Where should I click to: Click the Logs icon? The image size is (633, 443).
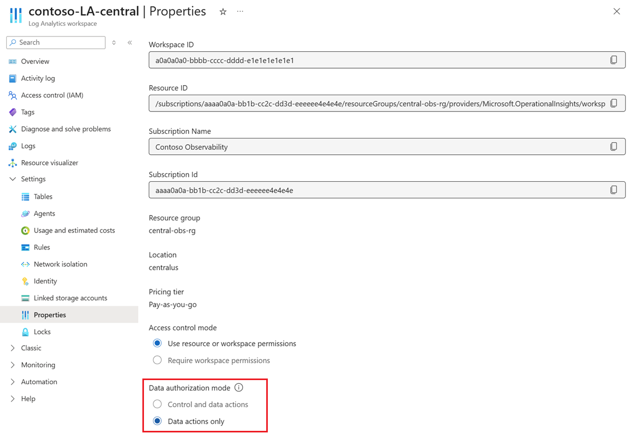(13, 146)
